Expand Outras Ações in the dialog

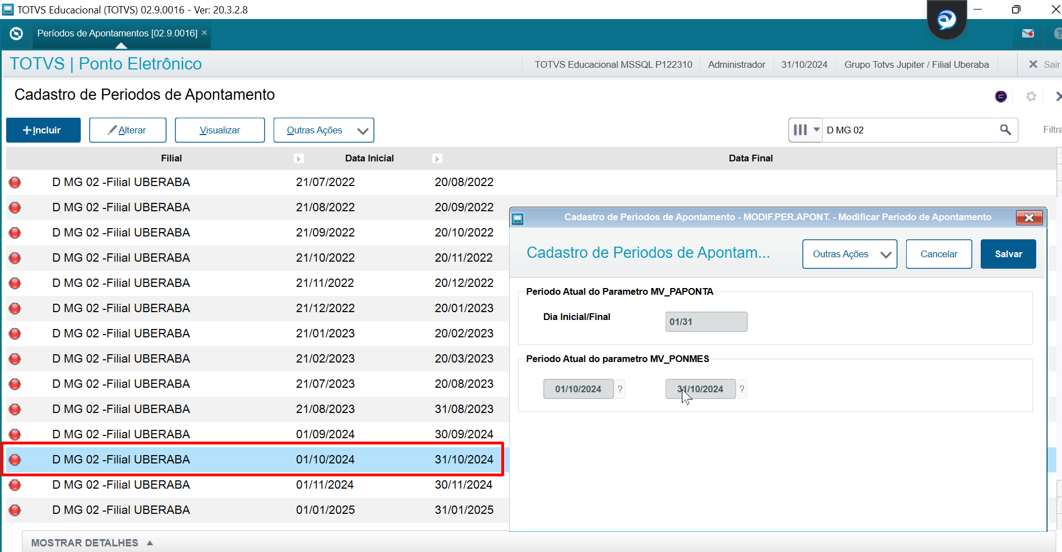849,254
